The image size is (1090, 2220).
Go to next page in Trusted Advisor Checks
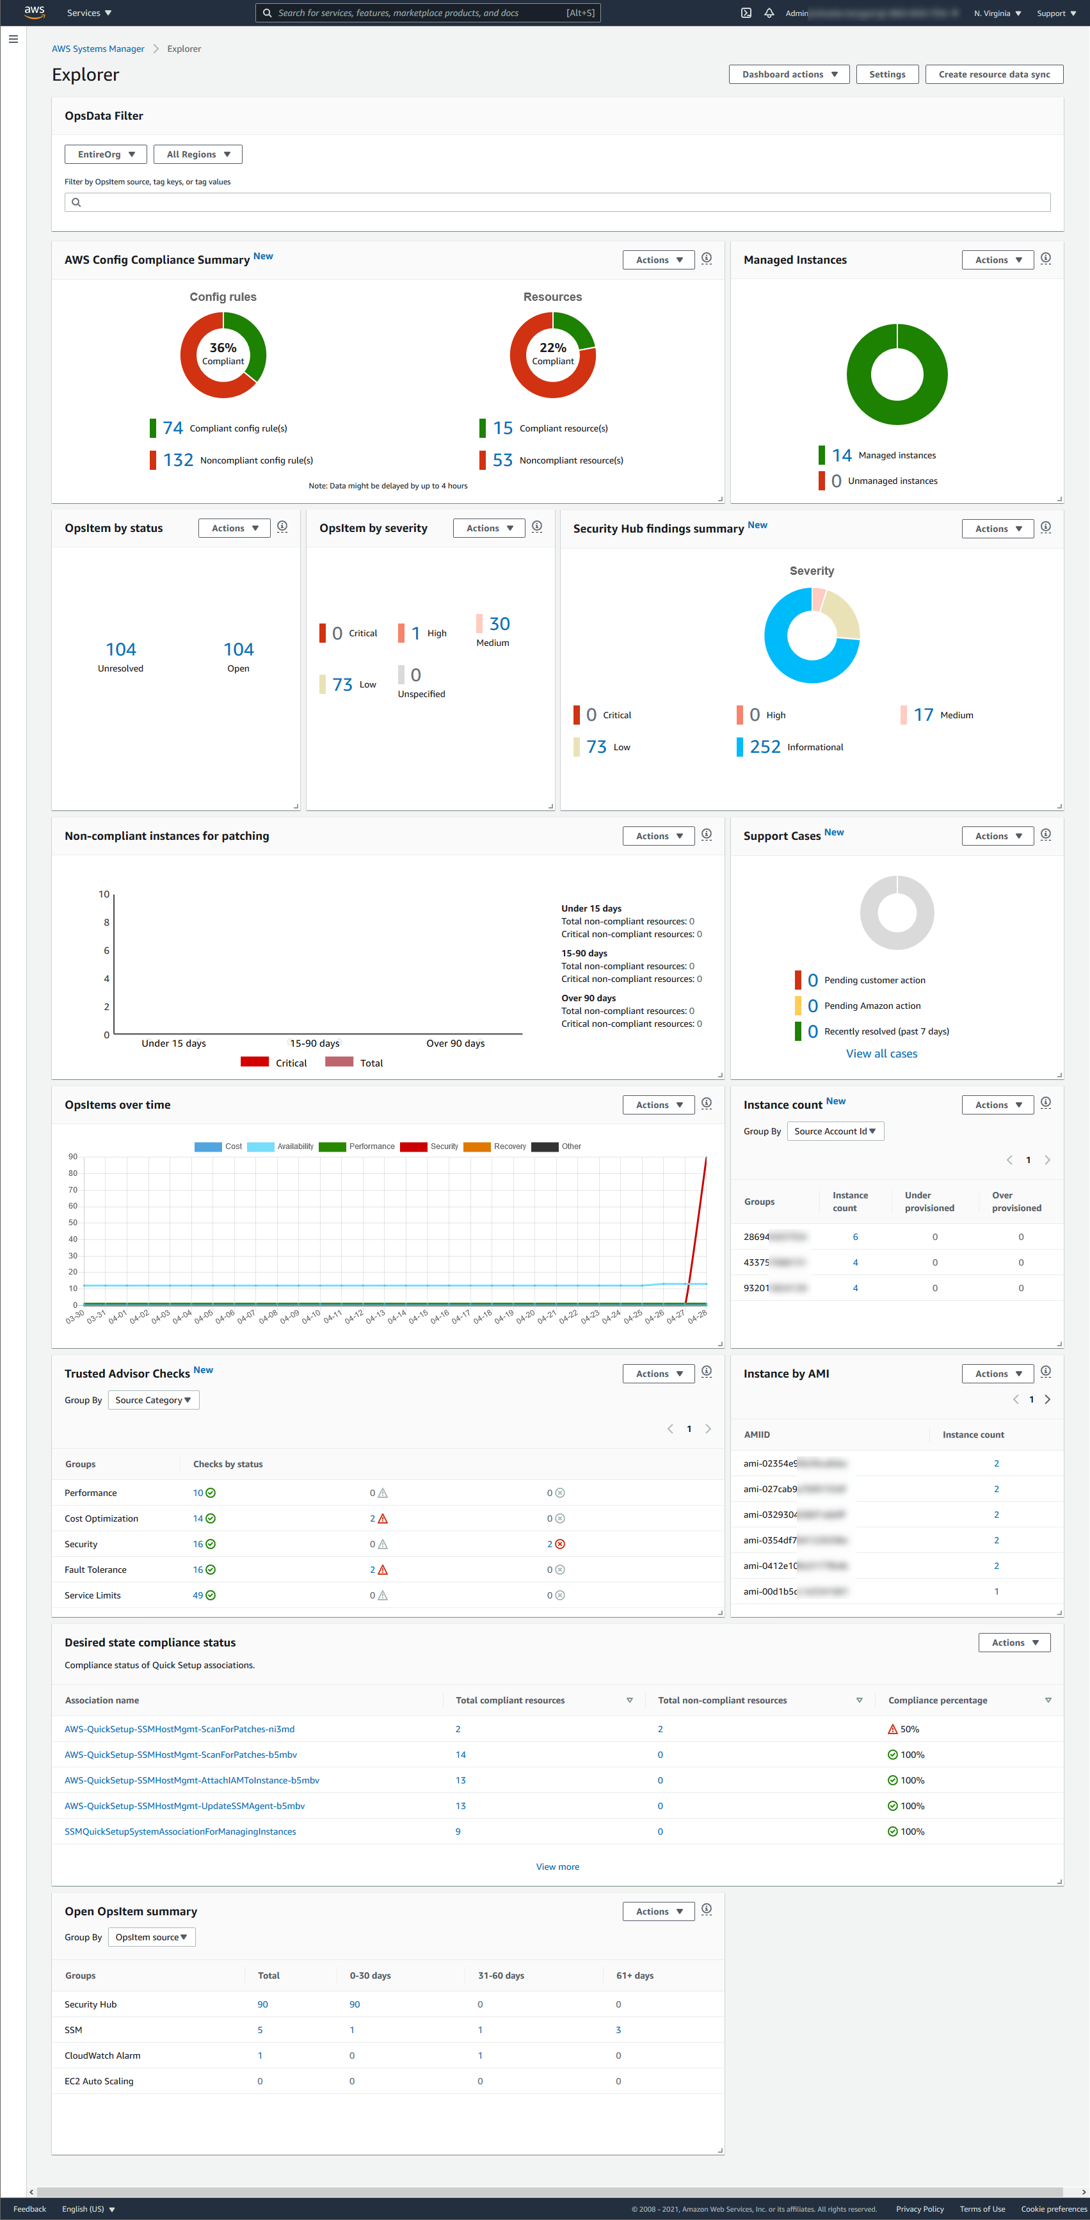click(x=709, y=1429)
